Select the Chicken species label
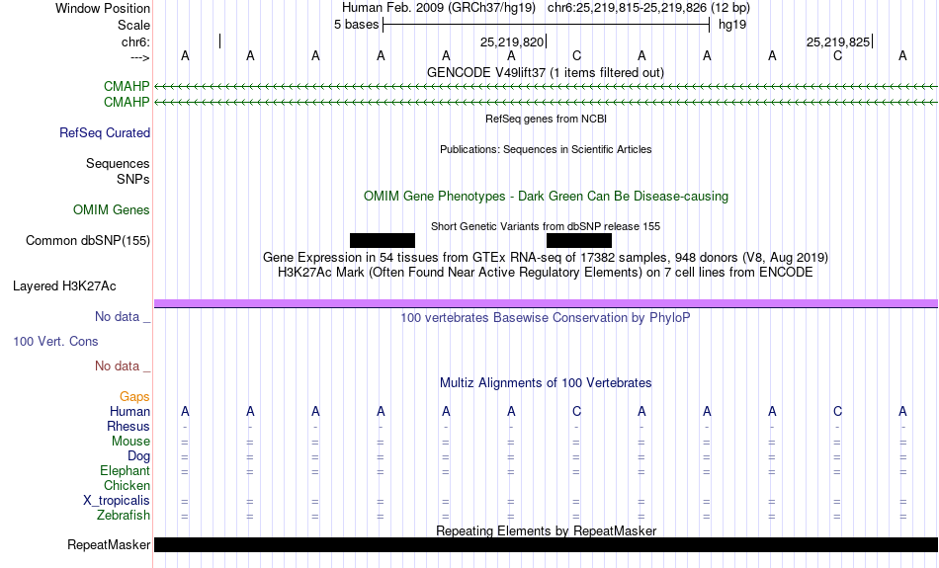Viewport: 939px width, 568px height. point(127,485)
